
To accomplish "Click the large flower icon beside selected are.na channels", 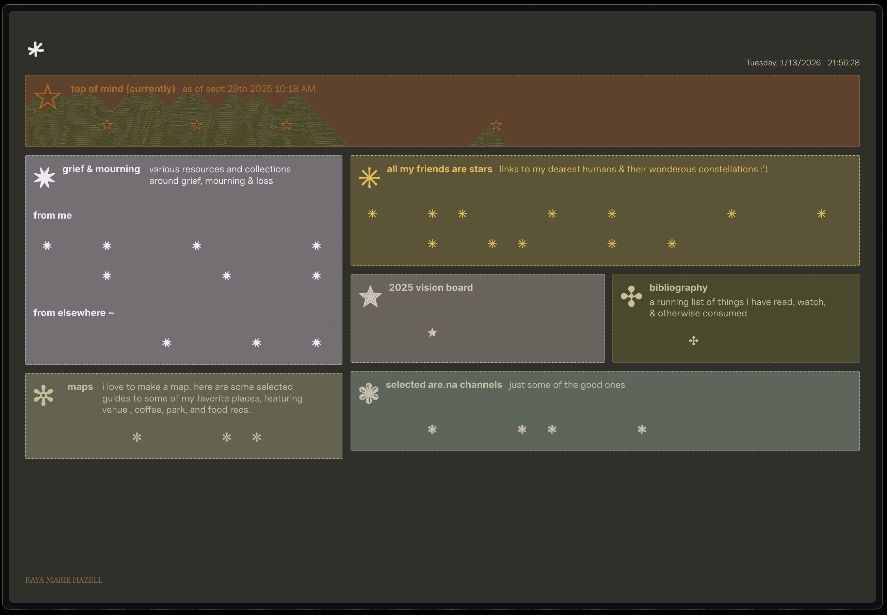I will coord(369,393).
